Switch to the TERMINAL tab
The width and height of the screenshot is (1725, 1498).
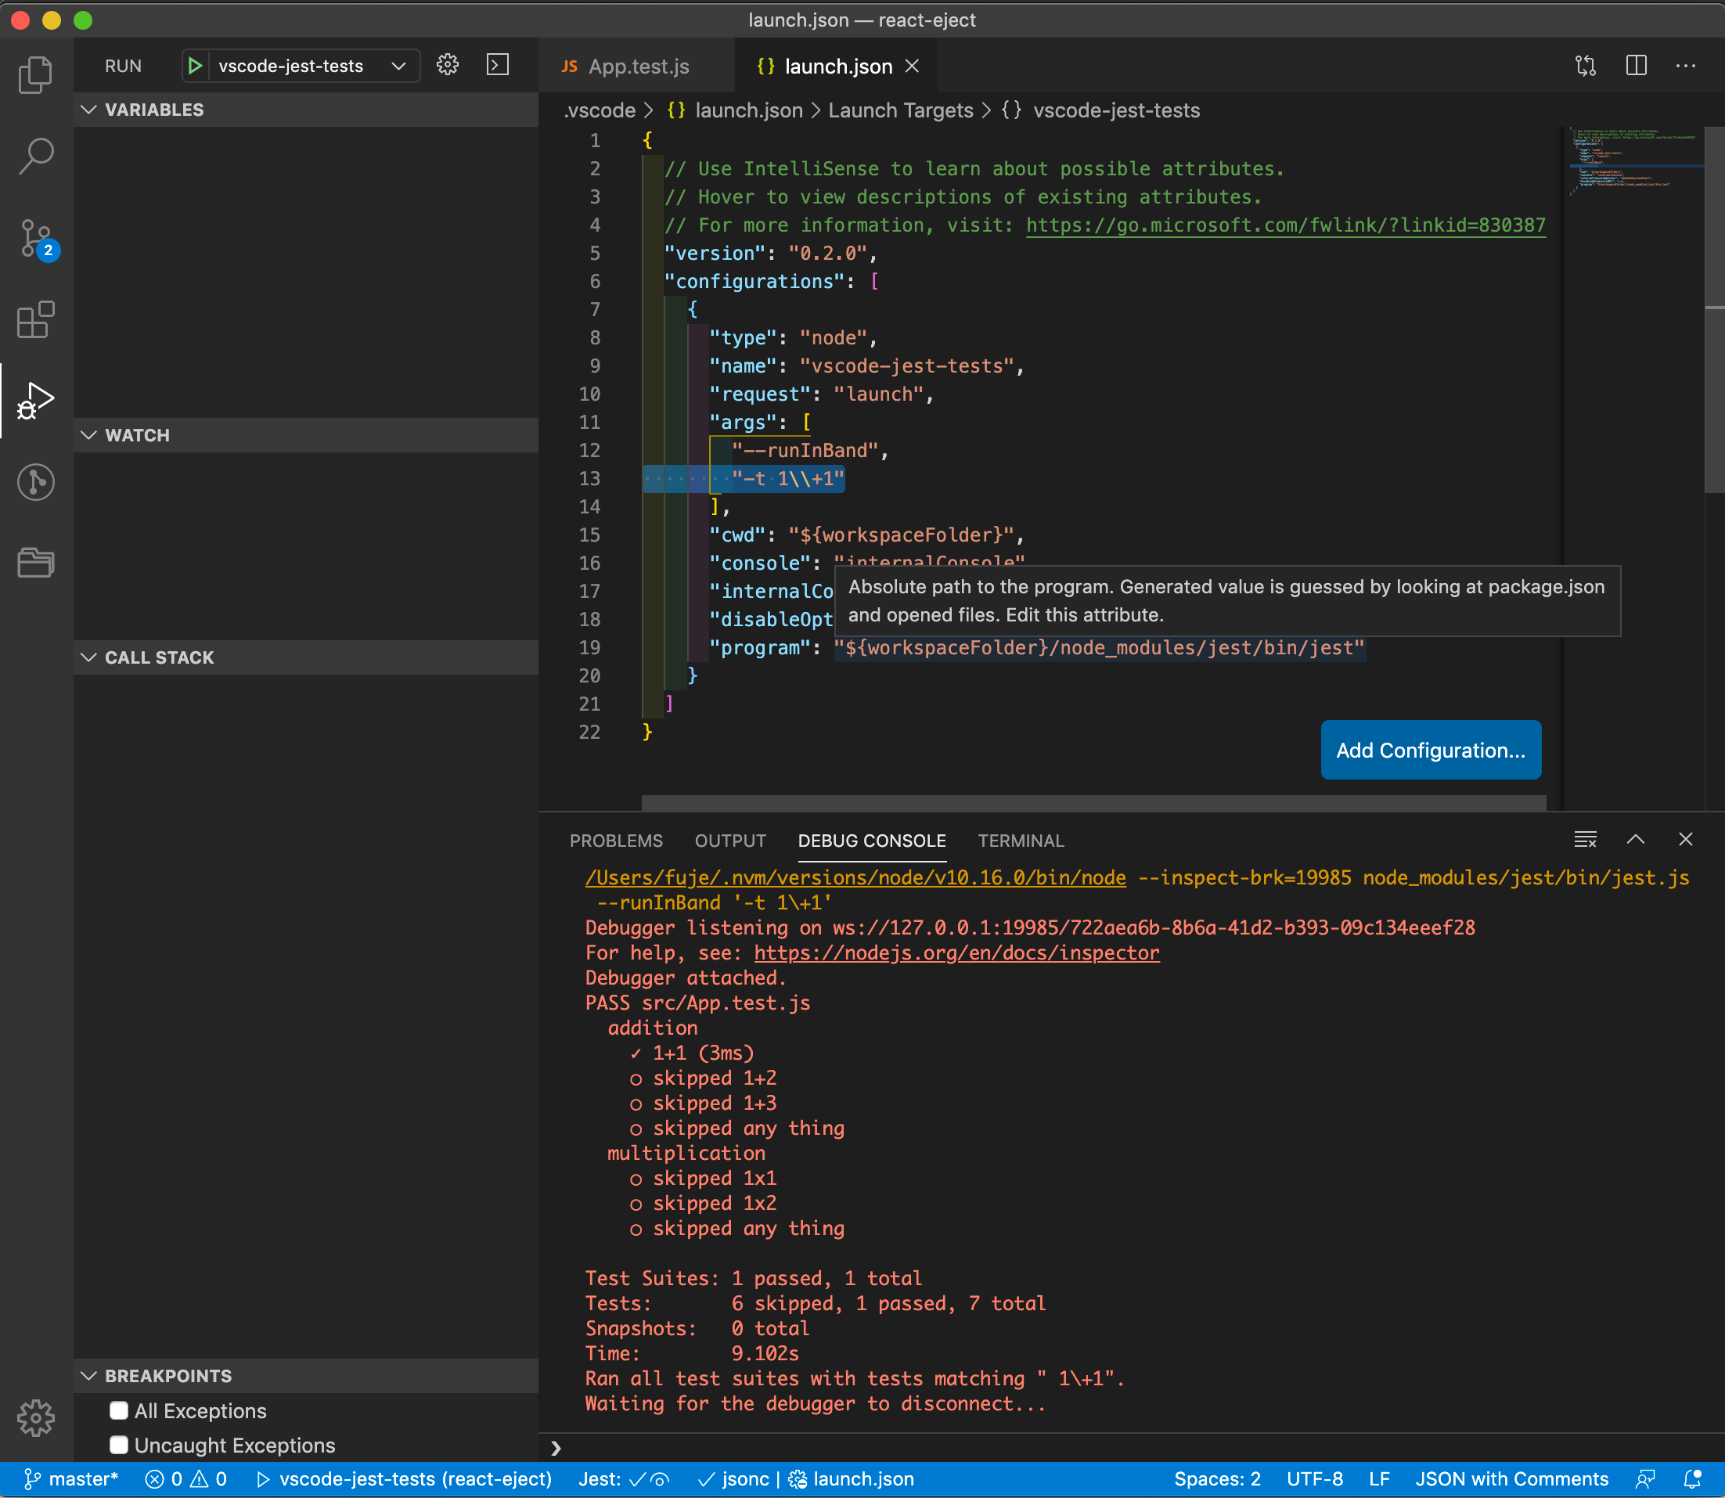click(x=1021, y=841)
